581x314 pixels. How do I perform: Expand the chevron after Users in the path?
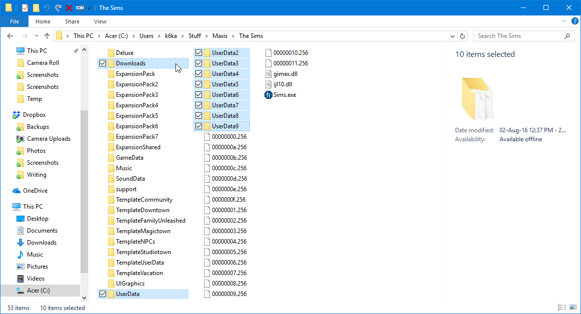(x=159, y=36)
